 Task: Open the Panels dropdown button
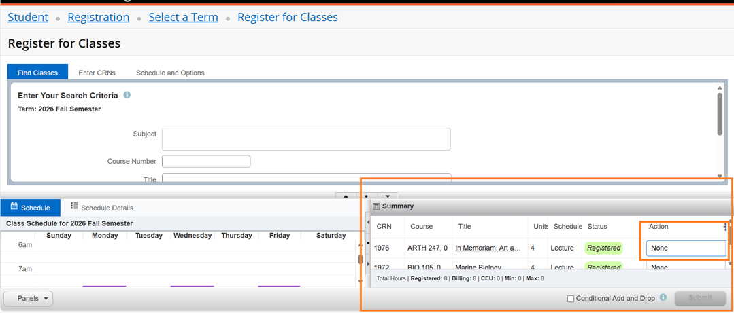click(x=28, y=299)
